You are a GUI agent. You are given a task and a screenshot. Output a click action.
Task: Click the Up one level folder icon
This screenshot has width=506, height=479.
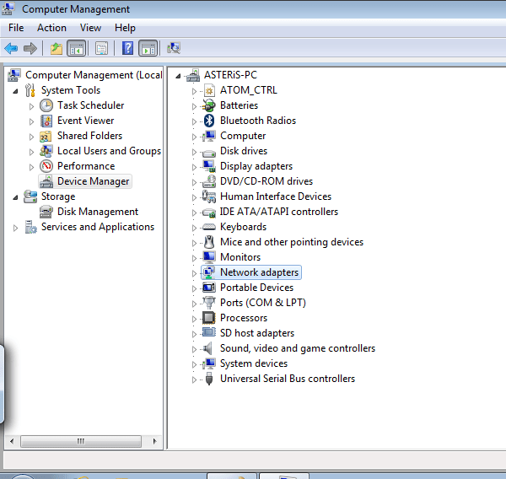[57, 48]
